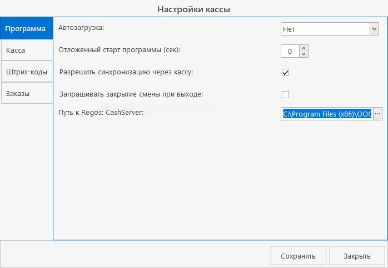This screenshot has width=388, height=268.
Task: Open the browse button for the CashServer path
Action: [x=378, y=113]
